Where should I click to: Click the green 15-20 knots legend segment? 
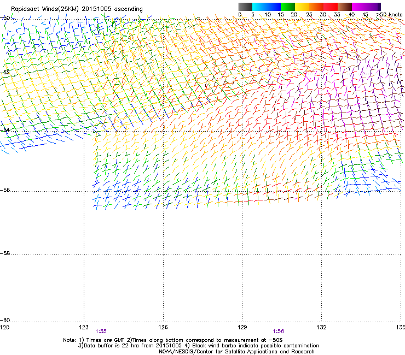coord(288,7)
